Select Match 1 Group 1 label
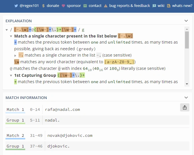The image size is (194, 155). tap(15, 120)
